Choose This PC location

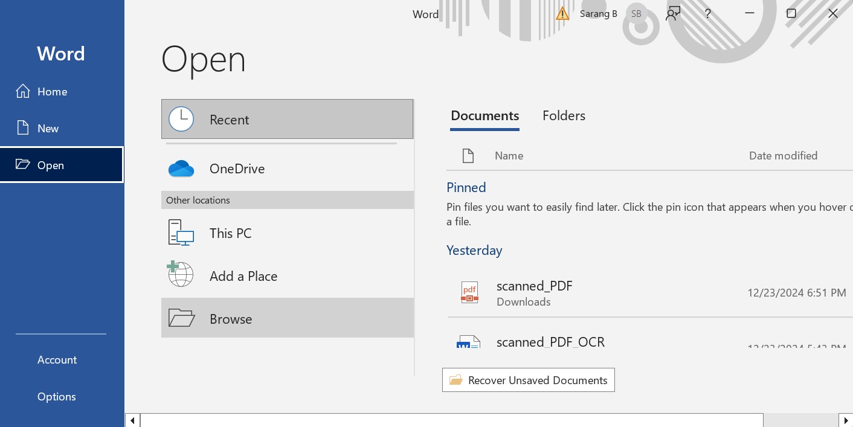288,233
